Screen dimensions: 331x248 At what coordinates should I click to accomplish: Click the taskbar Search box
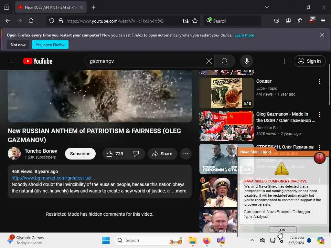click(x=149, y=240)
